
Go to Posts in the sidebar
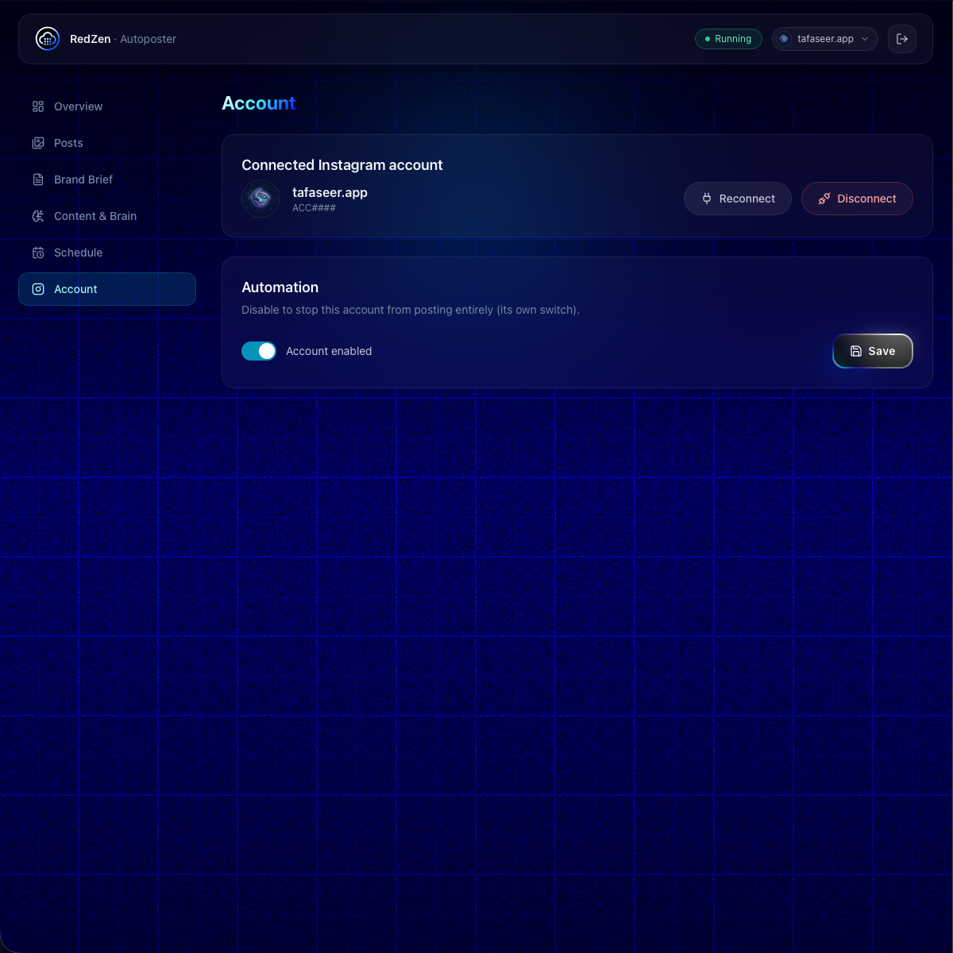coord(107,143)
